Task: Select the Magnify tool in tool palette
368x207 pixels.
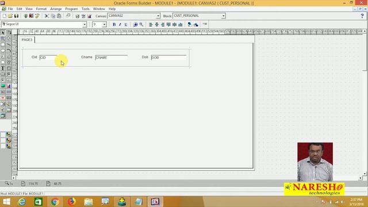Action: click(x=2, y=39)
